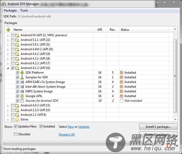
Task: Tick the Android 5.1.1 (API 22) checkbox
Action: 13,40
